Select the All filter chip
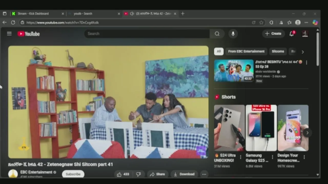 point(219,51)
